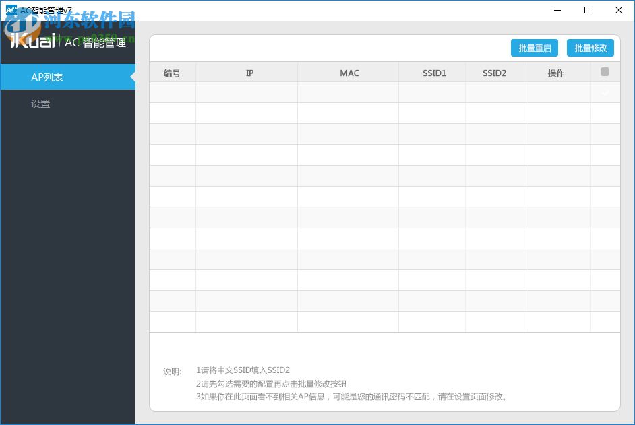
Task: Click the checkmark icon in the first AP row
Action: [x=605, y=93]
